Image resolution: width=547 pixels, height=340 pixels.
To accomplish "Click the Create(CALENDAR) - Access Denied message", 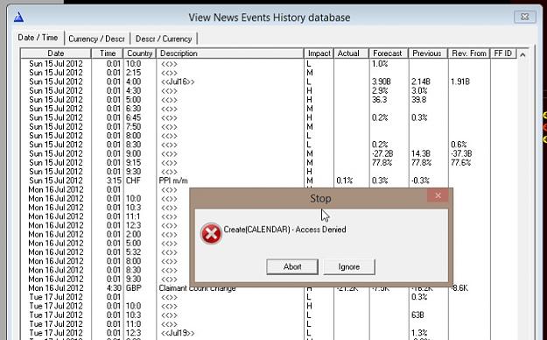I will coord(284,230).
